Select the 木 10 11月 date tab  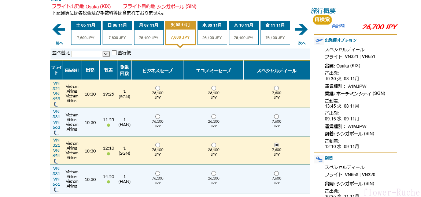tap(244, 33)
